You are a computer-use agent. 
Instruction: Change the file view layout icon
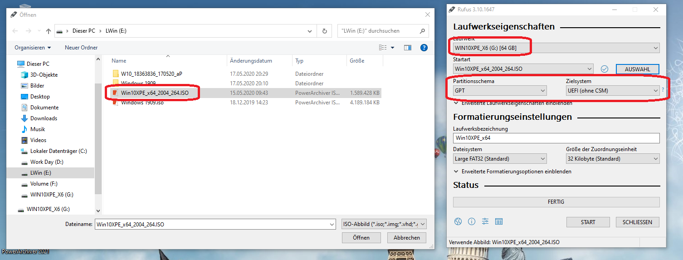point(383,48)
